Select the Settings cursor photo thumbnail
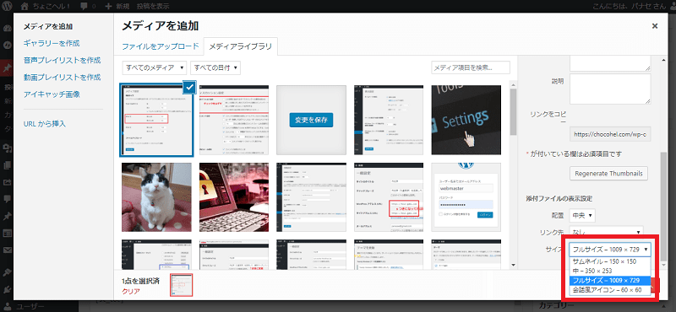Image resolution: width=676 pixels, height=312 pixels. click(466, 120)
